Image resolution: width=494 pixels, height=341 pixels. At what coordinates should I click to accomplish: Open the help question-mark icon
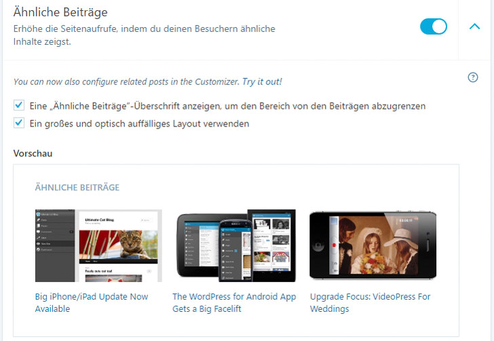[472, 77]
